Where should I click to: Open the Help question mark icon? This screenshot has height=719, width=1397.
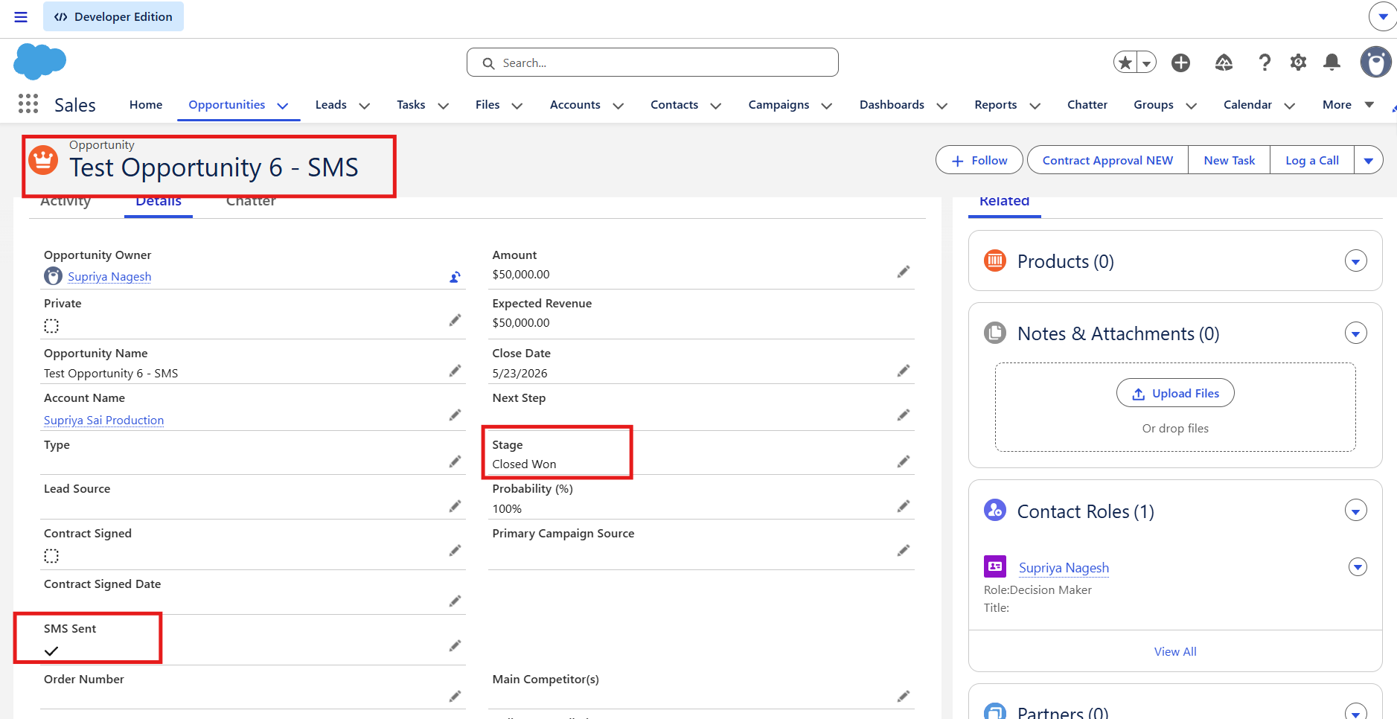[1264, 63]
